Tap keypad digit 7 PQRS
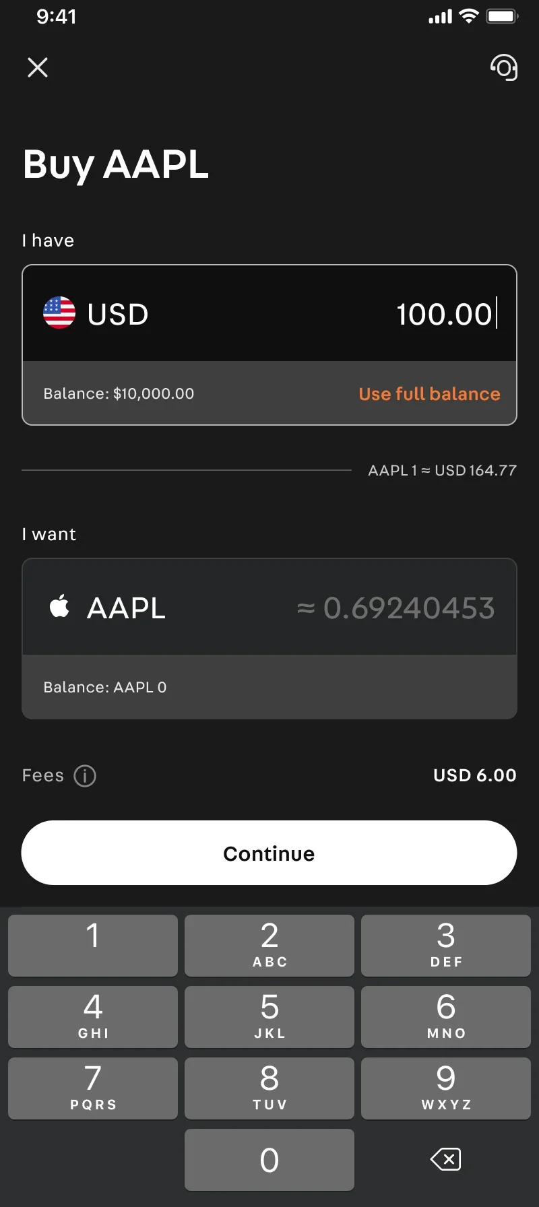 (93, 1088)
